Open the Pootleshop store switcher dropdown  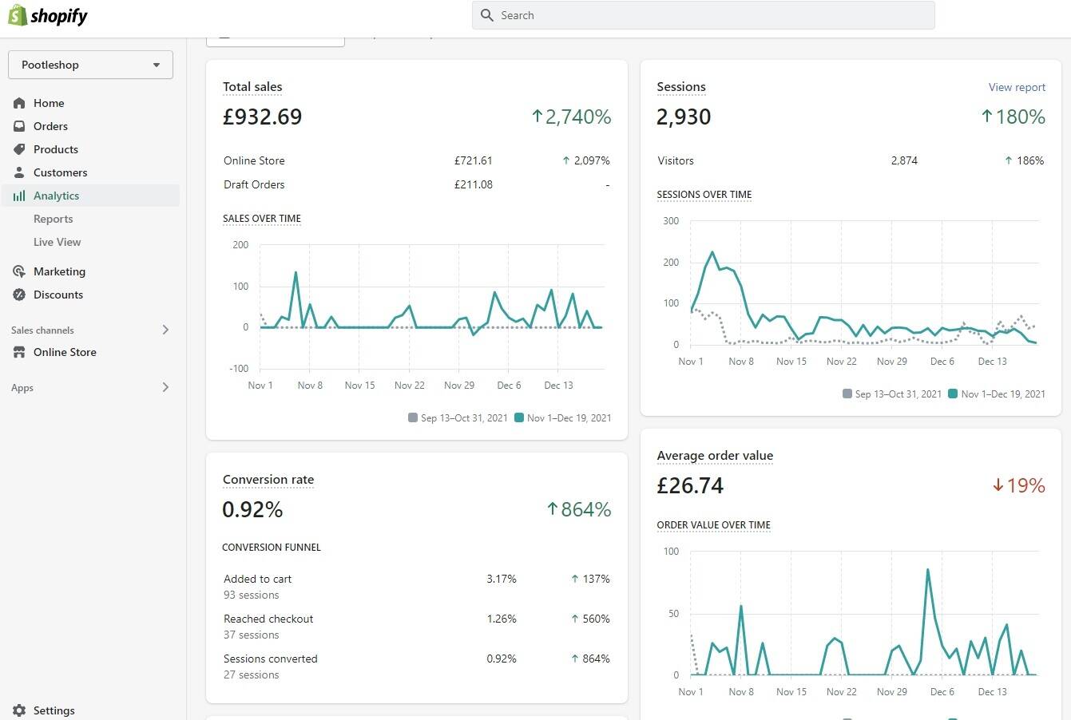click(90, 65)
